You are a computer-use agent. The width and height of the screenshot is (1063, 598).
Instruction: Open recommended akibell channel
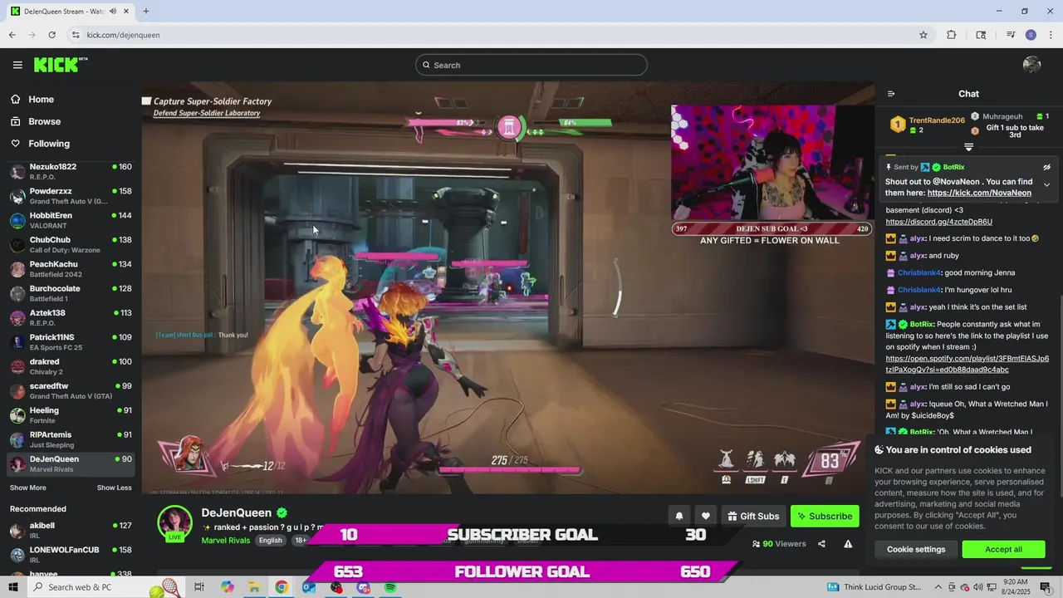pyautogui.click(x=71, y=531)
